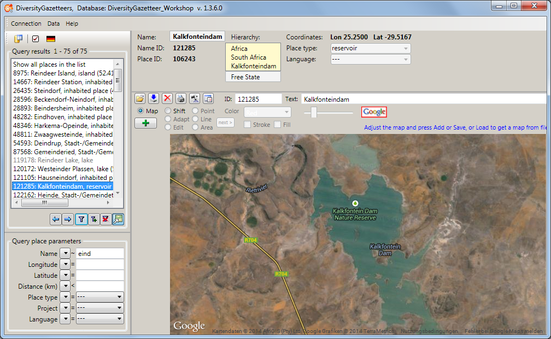
Task: Open the Name query operator dropdown
Action: [x=65, y=254]
